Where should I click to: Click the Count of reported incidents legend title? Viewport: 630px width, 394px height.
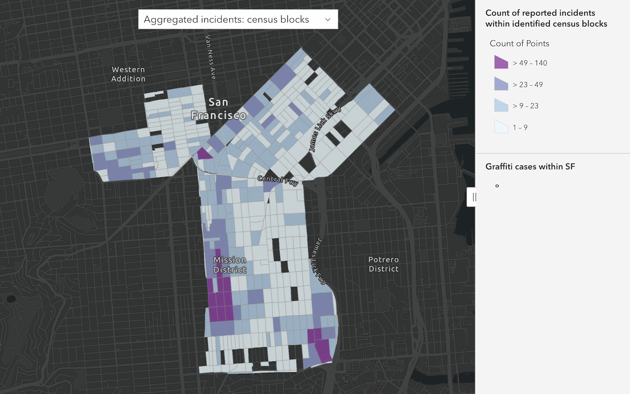546,18
